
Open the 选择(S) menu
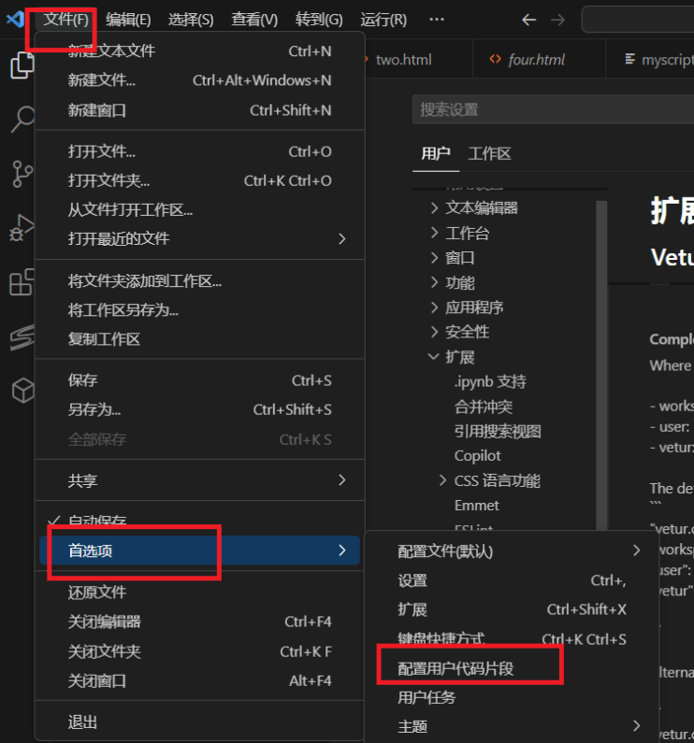[x=191, y=20]
